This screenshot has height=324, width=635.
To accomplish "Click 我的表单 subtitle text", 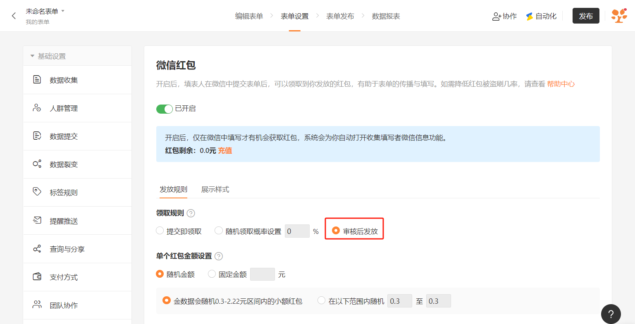I will 38,22.
